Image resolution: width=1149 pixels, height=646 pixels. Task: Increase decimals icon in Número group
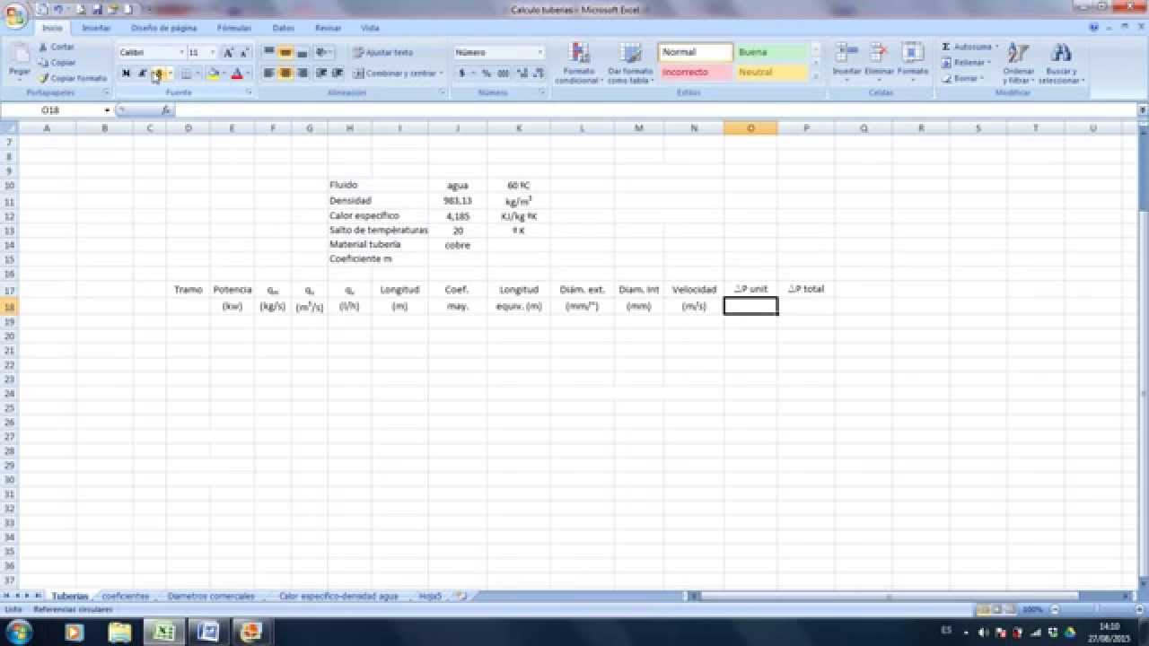522,74
